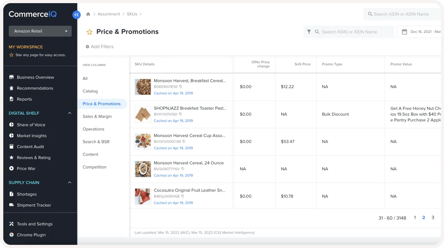Copy ASIN B4EQJ000HG8 with the copy icon

[183, 196]
